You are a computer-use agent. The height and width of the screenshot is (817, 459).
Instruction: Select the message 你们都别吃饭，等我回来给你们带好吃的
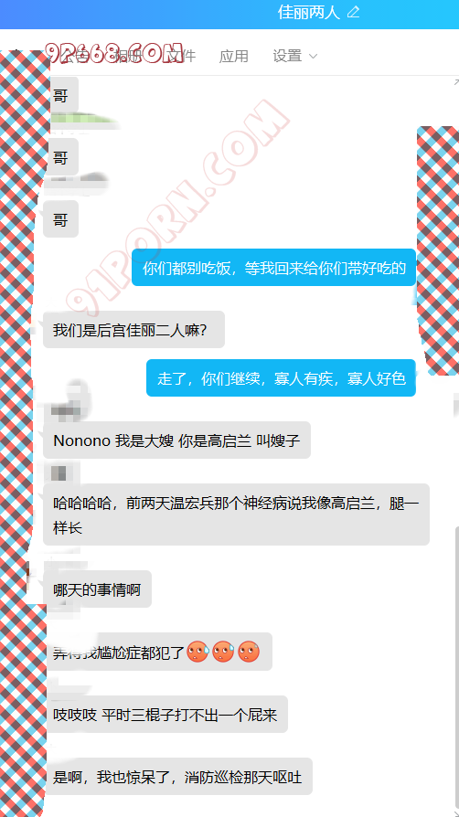pyautogui.click(x=273, y=268)
